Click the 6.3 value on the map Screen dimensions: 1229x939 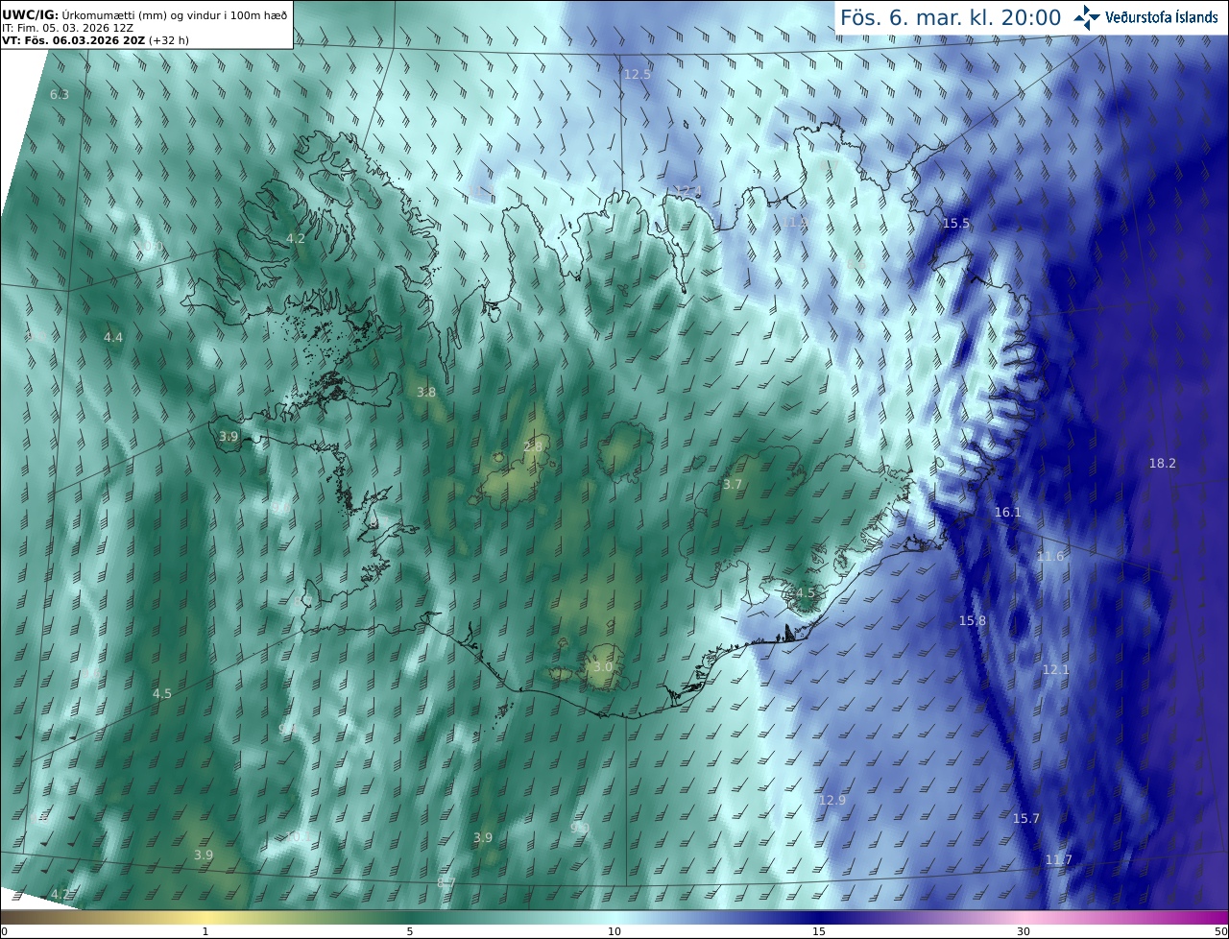click(x=60, y=94)
